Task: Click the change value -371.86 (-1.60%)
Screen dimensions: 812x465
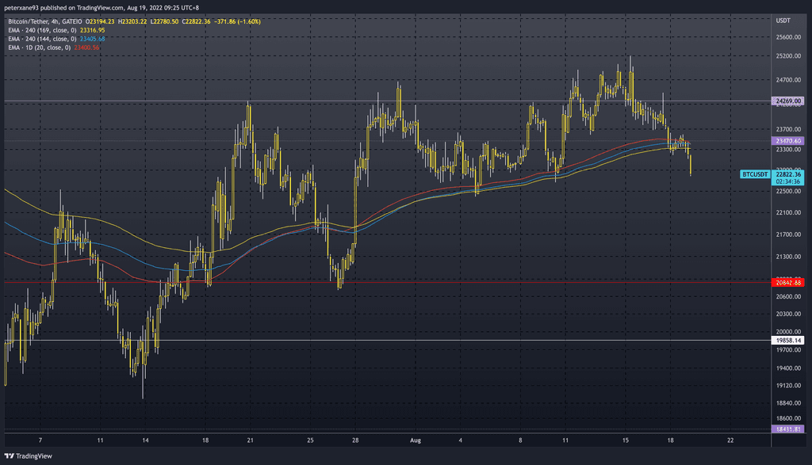Action: pyautogui.click(x=237, y=21)
